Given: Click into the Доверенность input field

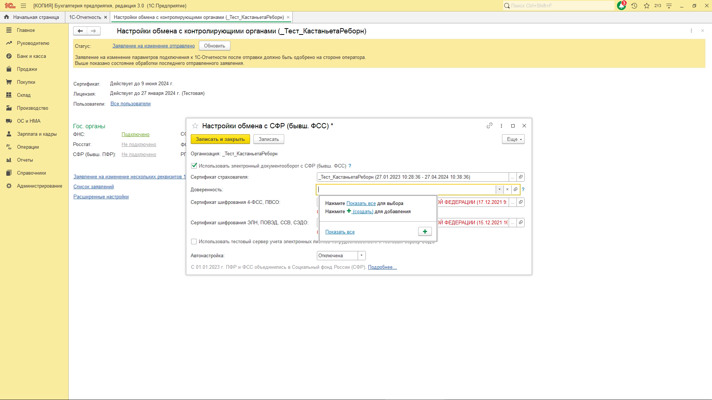Looking at the screenshot, I should [x=406, y=189].
